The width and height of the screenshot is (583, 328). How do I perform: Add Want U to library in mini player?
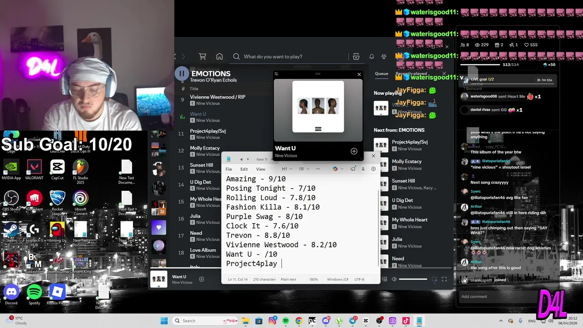pos(354,151)
